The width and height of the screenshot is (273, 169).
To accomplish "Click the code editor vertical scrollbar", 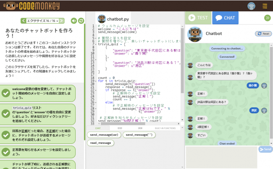I will click(182, 60).
